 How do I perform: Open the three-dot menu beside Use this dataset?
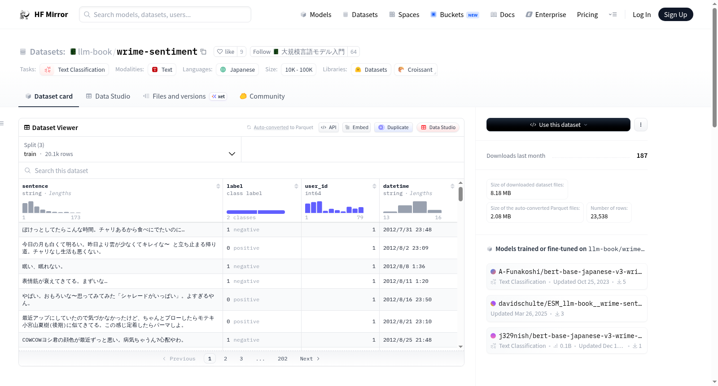click(641, 125)
